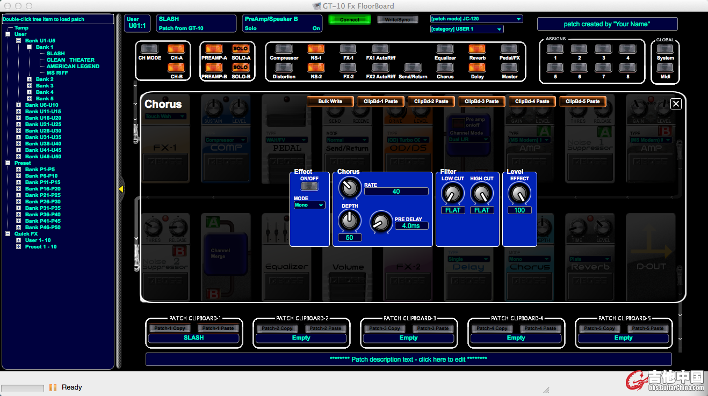Click the FX1 AutoRiff button

click(380, 49)
